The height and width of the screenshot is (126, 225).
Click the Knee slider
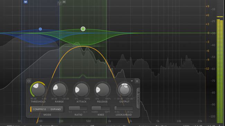tap(101, 108)
